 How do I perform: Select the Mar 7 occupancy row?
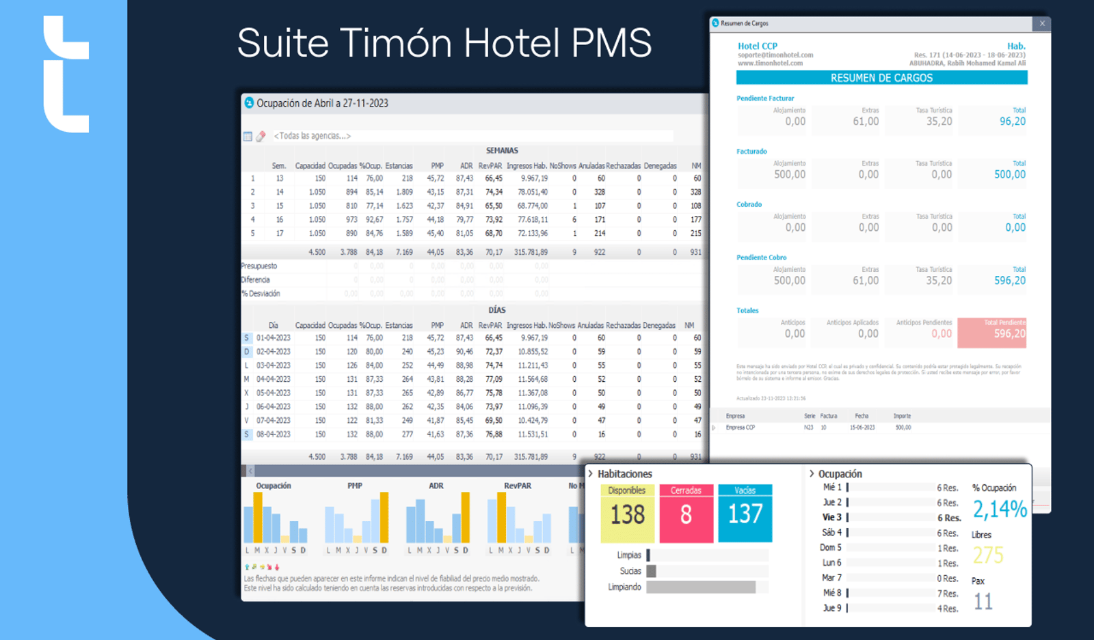click(892, 578)
